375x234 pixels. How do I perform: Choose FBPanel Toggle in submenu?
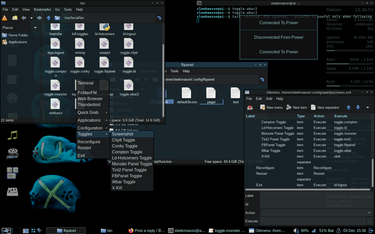click(132, 176)
